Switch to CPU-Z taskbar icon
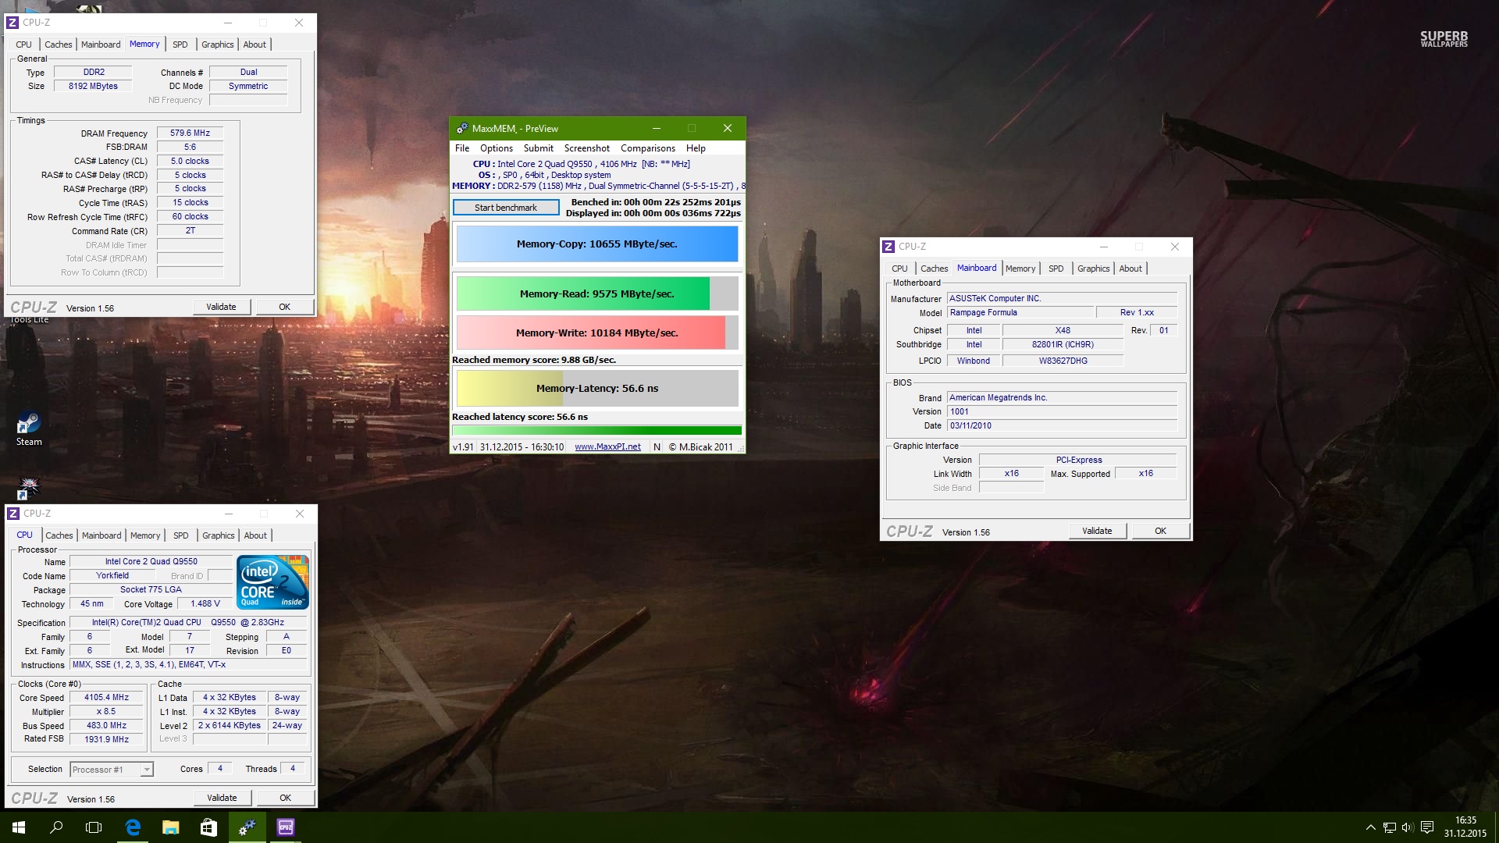The width and height of the screenshot is (1499, 843). (285, 827)
